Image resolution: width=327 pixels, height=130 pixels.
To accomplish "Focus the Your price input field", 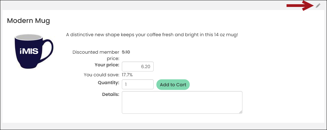I will pyautogui.click(x=138, y=66).
